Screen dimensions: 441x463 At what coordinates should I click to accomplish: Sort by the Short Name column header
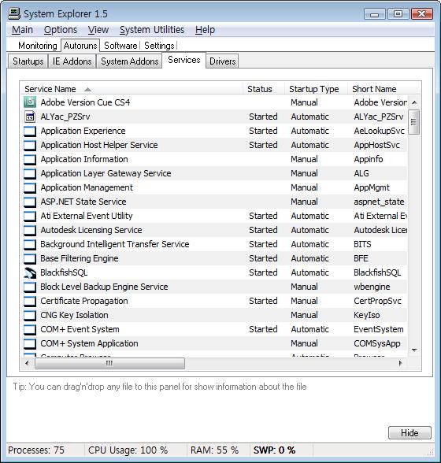coord(384,89)
